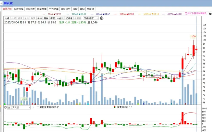Click the 量 1,046 volume text
Screen dimensions: 212x132
tap(93, 22)
